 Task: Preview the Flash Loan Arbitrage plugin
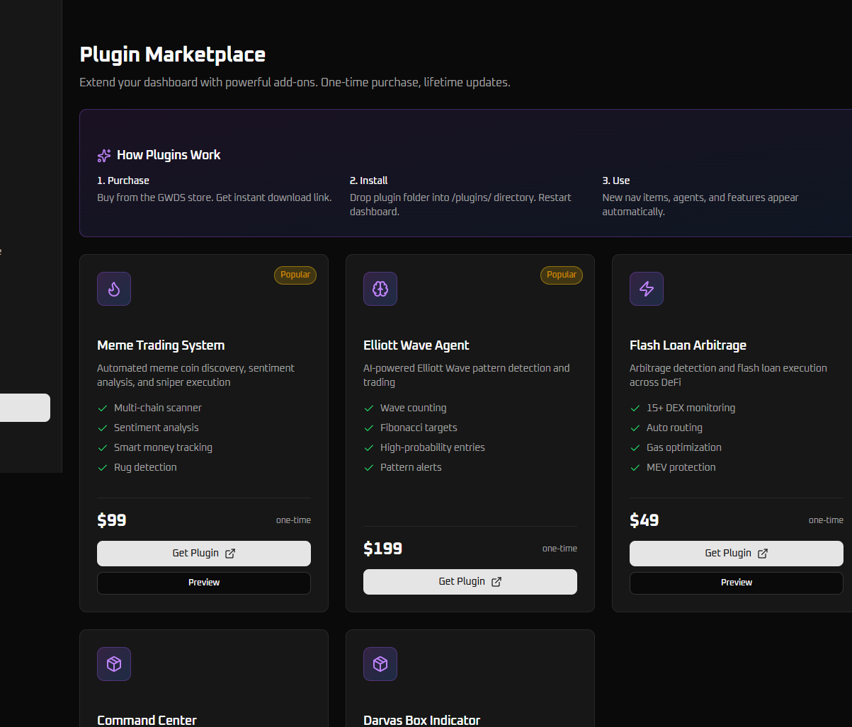tap(736, 583)
